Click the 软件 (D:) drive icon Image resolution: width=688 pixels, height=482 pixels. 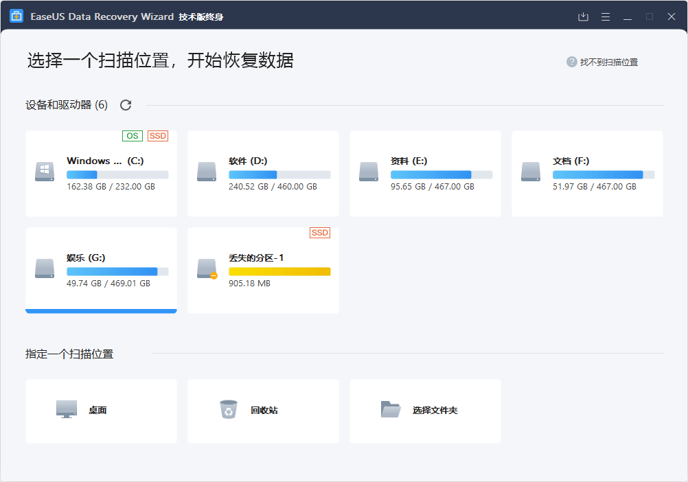coord(207,172)
